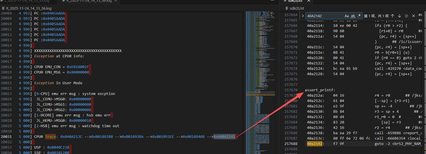Click the JL_CEMU->MSG0 line

click(x=64, y=99)
